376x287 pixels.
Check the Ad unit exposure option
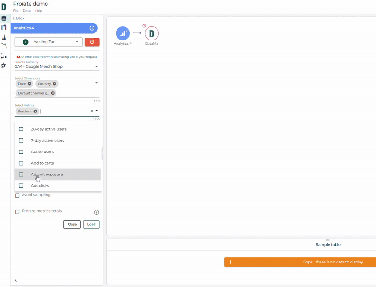click(x=21, y=175)
